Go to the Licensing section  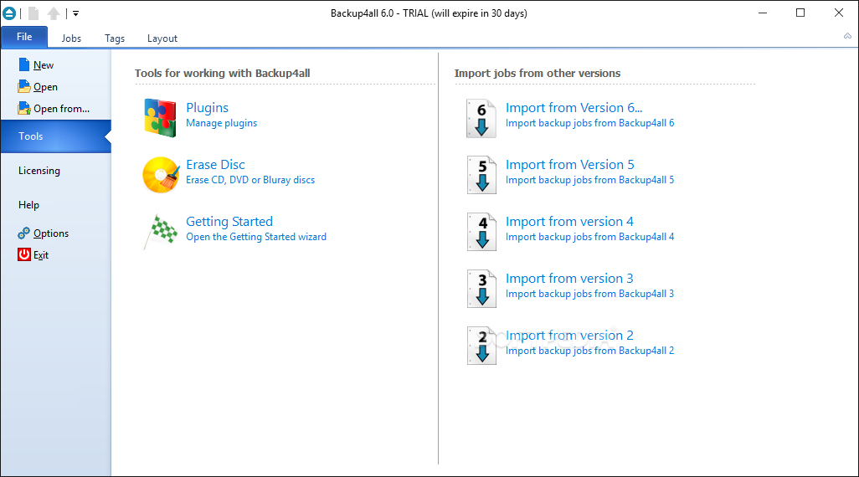[x=39, y=171]
